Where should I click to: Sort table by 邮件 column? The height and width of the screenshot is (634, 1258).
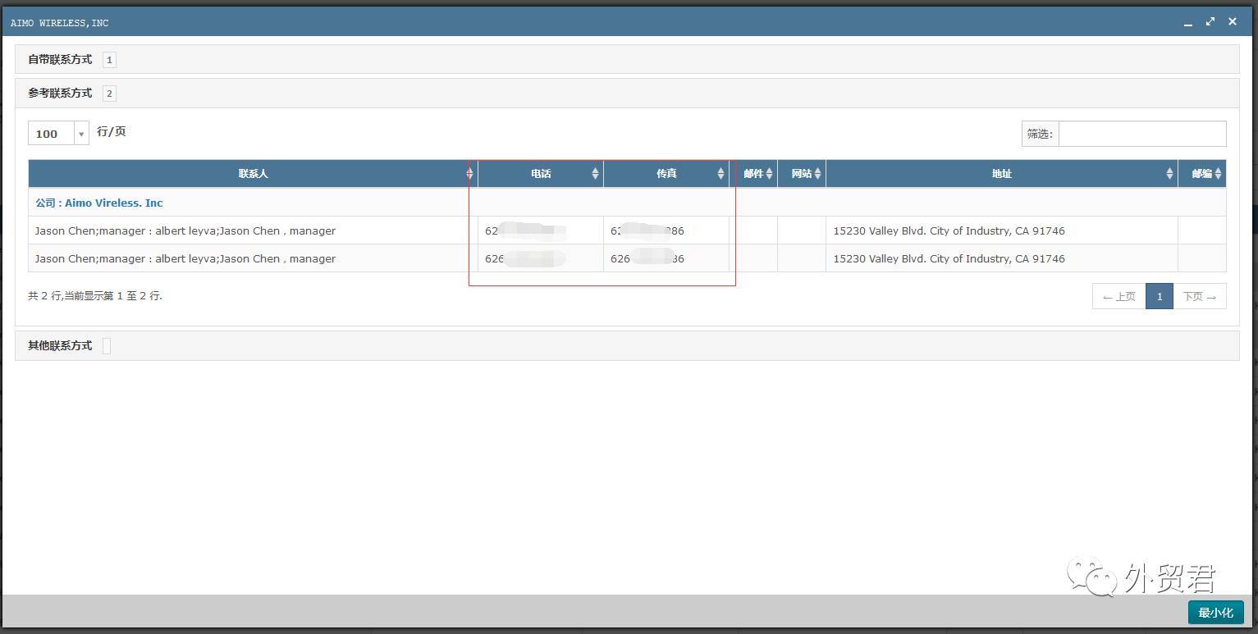[753, 174]
